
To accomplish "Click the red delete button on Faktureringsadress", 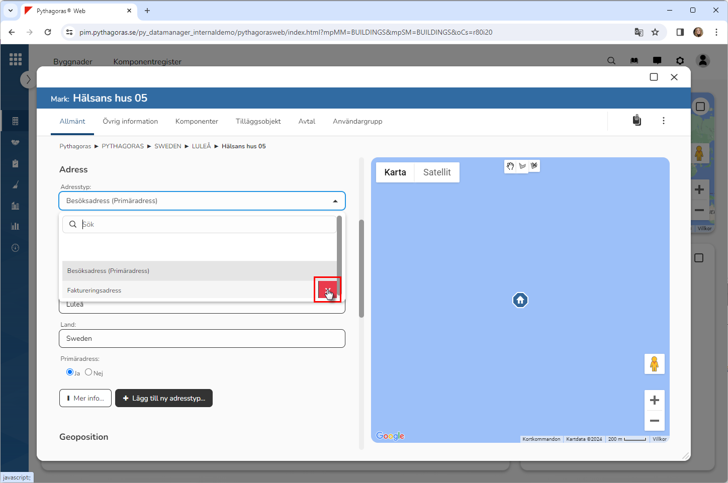I will click(327, 289).
